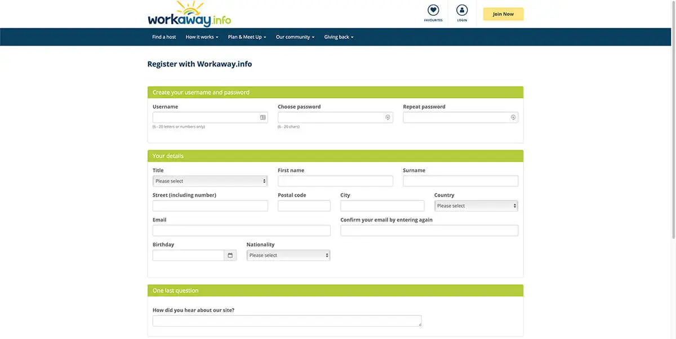
Task: Click autofill icon in Username field
Action: pyautogui.click(x=263, y=118)
